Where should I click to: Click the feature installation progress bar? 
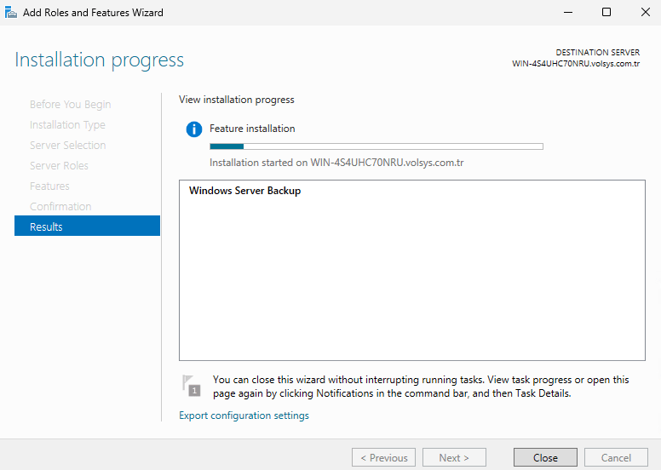pos(376,146)
